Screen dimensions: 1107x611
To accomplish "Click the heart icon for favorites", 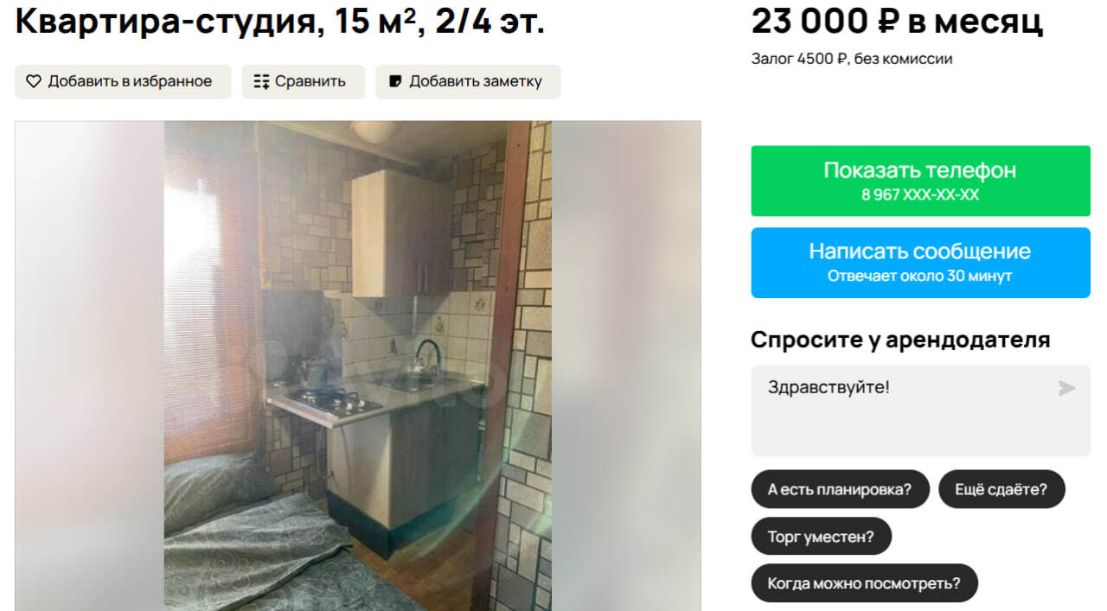I will click(34, 81).
